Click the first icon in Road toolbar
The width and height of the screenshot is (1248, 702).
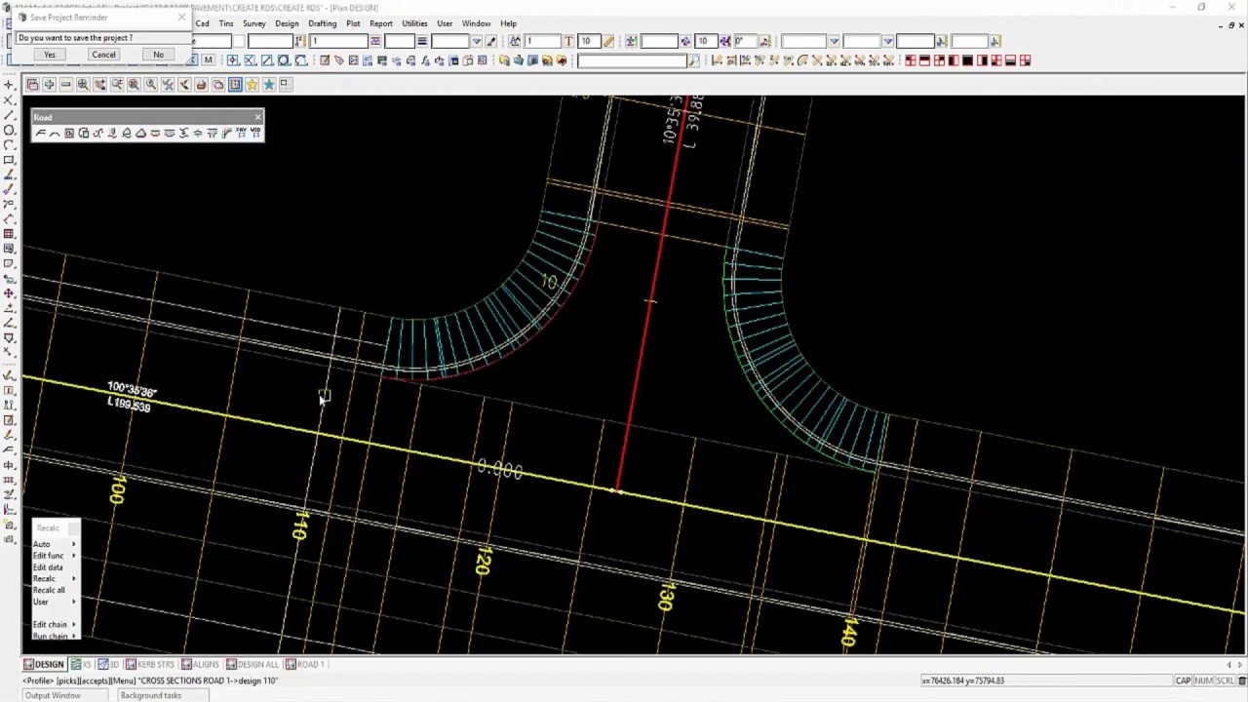(x=41, y=133)
